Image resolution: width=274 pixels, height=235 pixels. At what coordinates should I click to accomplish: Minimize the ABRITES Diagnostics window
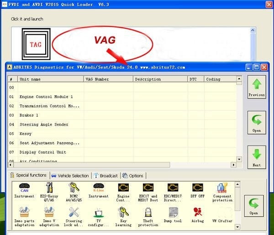(249, 67)
